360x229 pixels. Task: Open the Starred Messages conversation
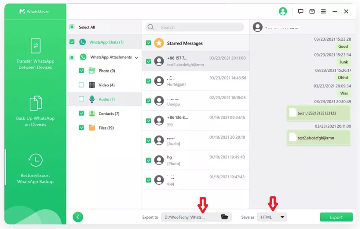[196, 43]
